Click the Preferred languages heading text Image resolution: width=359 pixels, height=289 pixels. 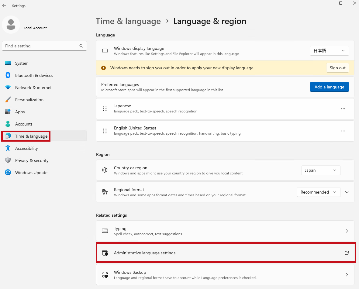click(120, 84)
